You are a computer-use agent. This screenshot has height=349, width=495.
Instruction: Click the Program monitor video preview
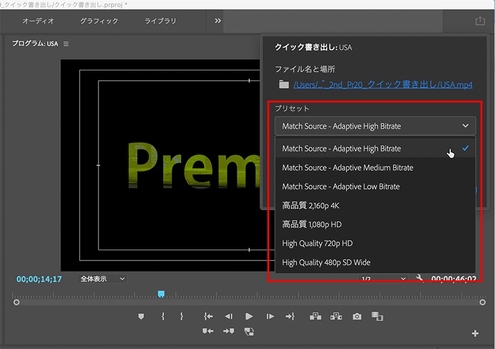coord(161,165)
